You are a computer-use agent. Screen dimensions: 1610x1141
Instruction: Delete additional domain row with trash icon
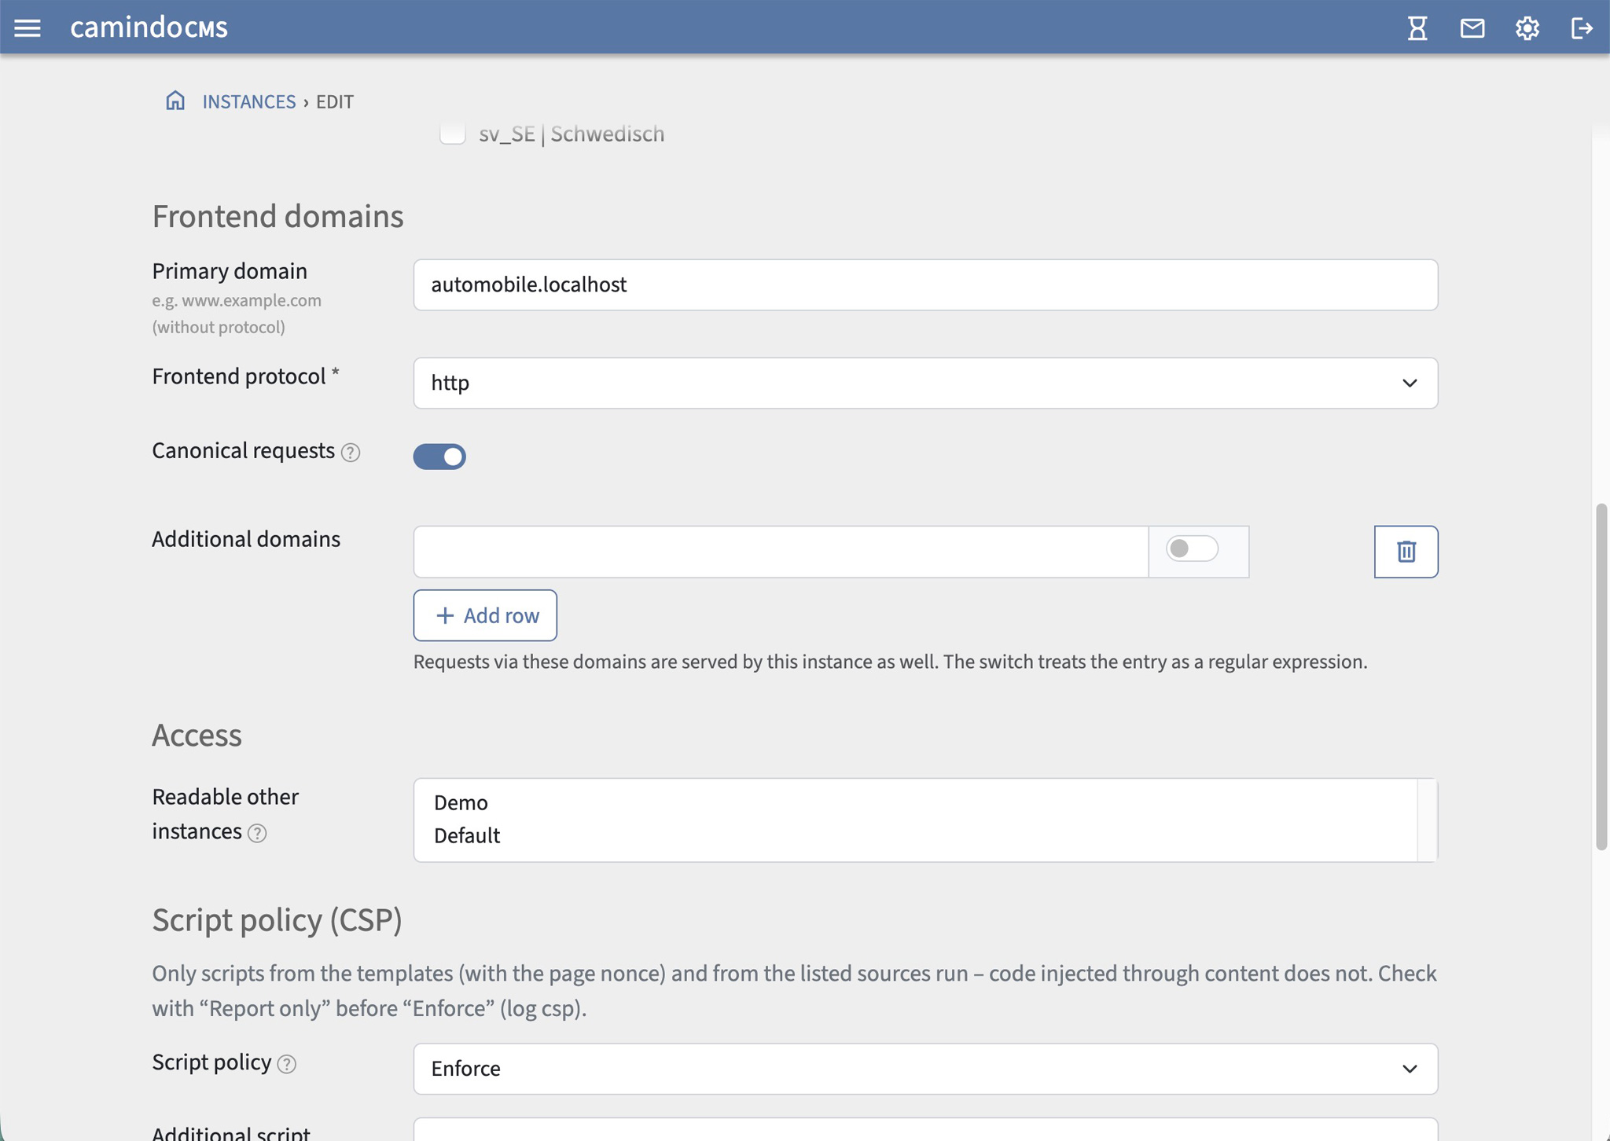point(1406,552)
